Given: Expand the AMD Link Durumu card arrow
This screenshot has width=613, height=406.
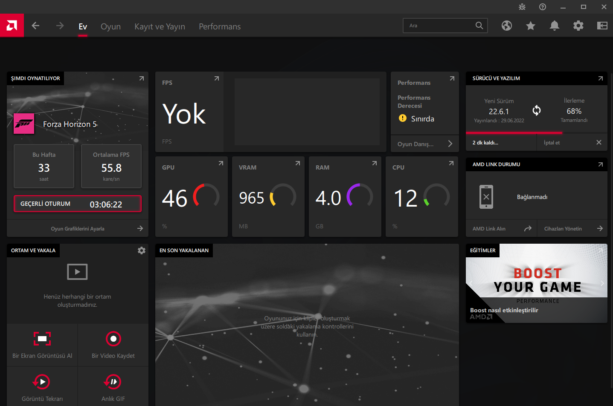Looking at the screenshot, I should tap(601, 164).
